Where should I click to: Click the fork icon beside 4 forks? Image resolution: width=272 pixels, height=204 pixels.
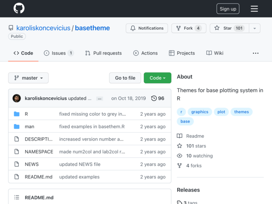tap(179, 166)
